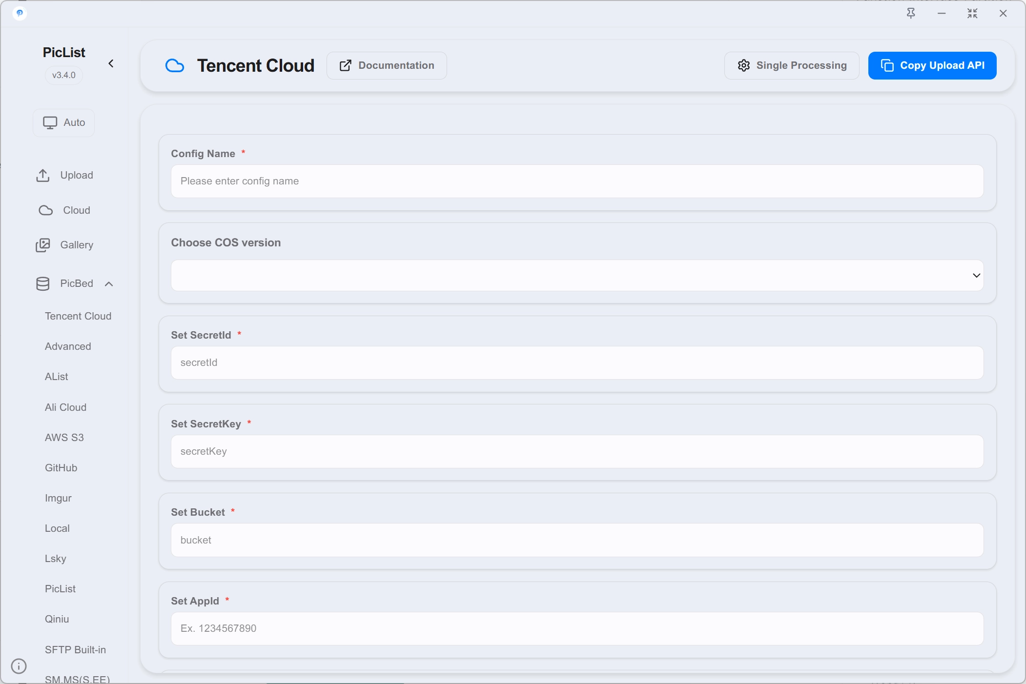Viewport: 1026px width, 684px height.
Task: Focus the Set SecretId input field
Action: pyautogui.click(x=577, y=362)
